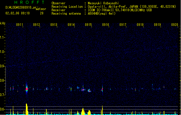Click the 0919 time marker
The height and width of the screenshot is (115, 181).
(x=157, y=24)
